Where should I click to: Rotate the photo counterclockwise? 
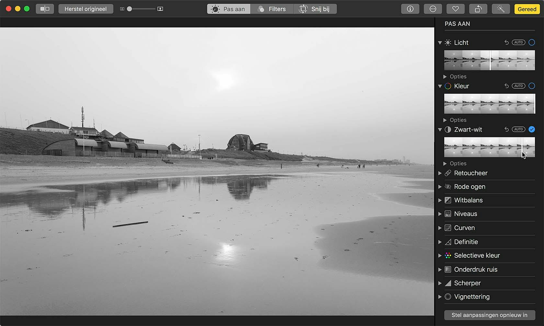(478, 9)
